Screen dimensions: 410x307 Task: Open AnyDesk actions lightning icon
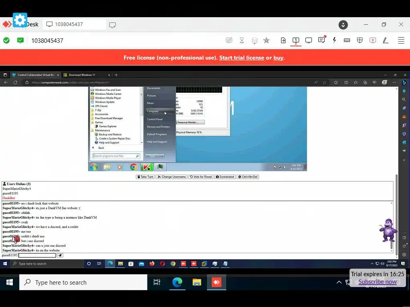pyautogui.click(x=334, y=40)
